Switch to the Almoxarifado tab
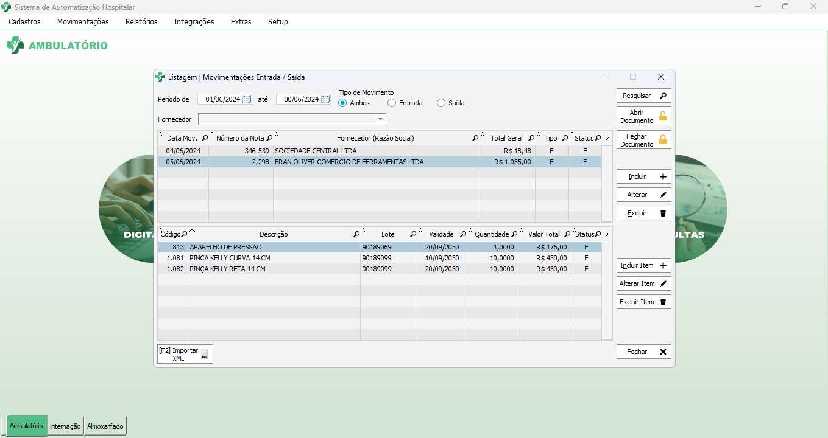 [105, 426]
